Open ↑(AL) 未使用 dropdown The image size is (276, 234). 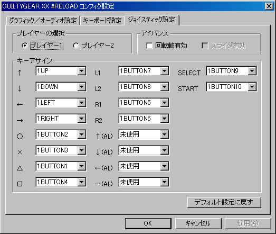(144, 134)
